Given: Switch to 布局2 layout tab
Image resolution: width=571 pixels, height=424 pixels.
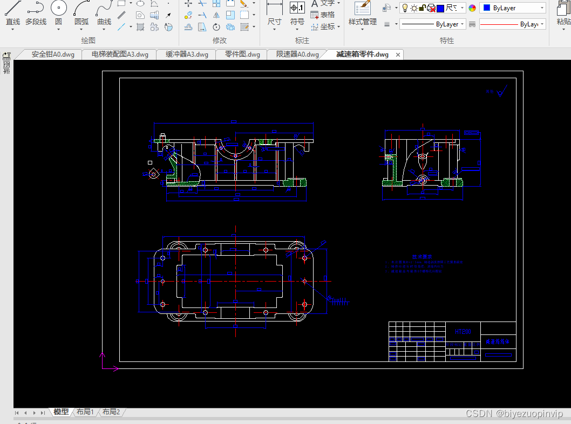Looking at the screenshot, I should pyautogui.click(x=111, y=412).
